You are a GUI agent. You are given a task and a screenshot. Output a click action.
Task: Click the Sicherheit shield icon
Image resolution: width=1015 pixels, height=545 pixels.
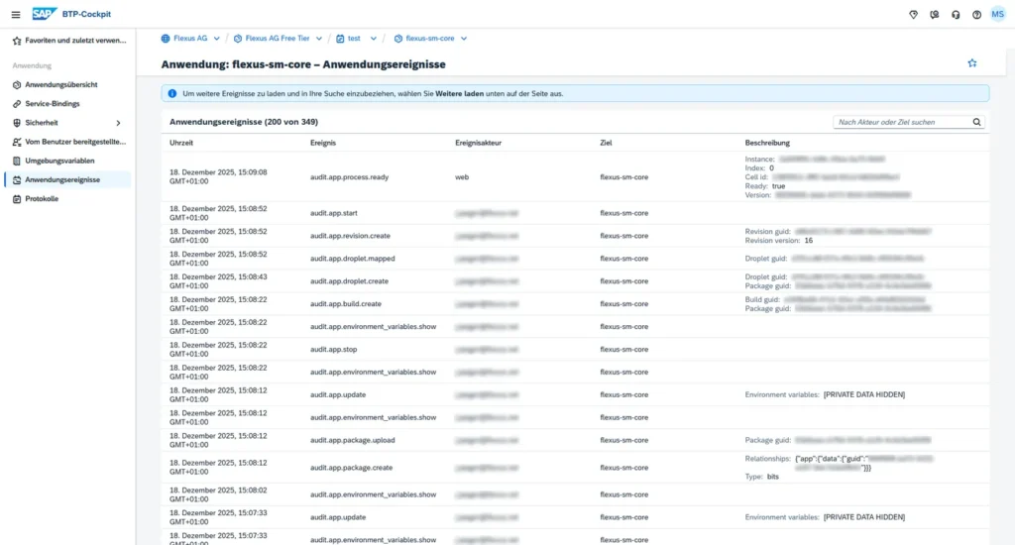tap(17, 122)
